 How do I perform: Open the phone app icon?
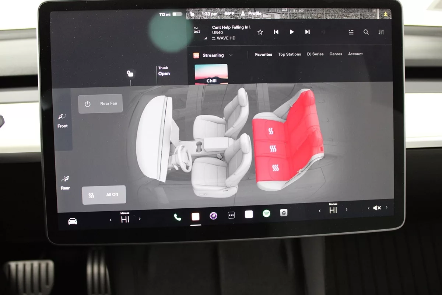coord(178,217)
